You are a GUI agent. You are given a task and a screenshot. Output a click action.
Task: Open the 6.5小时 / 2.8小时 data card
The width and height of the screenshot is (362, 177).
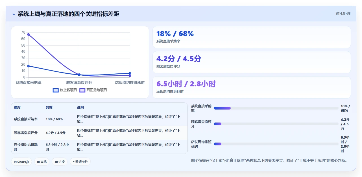coord(252,88)
